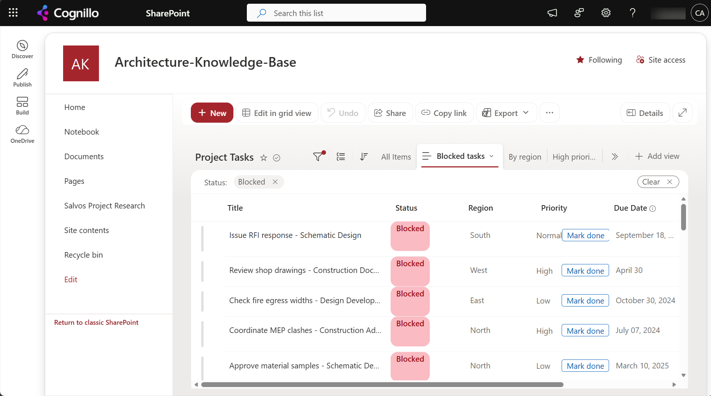Image resolution: width=711 pixels, height=396 pixels.
Task: Mark done the April 30 task
Action: (x=585, y=271)
